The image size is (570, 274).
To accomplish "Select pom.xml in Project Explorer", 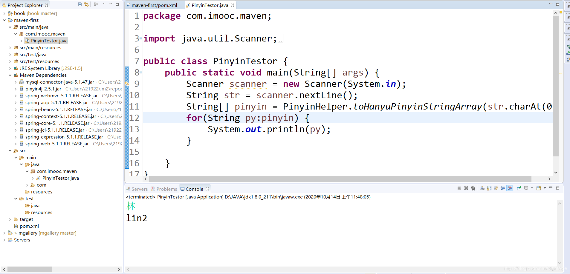I will point(29,226).
